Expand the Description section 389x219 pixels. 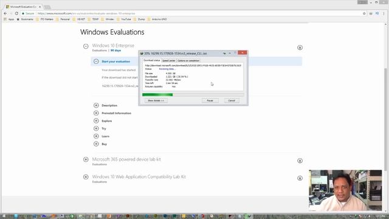pos(96,105)
